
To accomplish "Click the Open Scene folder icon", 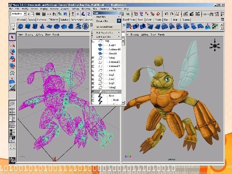I will coord(38,14).
